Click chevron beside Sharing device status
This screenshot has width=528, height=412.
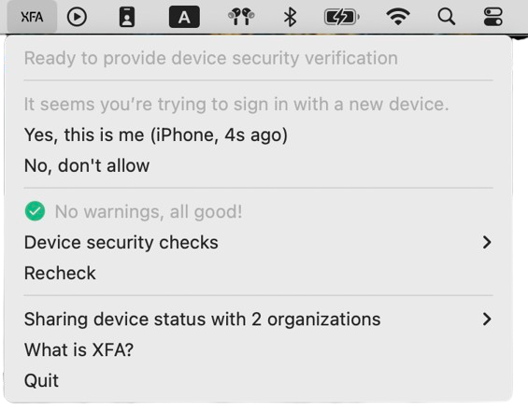(x=487, y=320)
